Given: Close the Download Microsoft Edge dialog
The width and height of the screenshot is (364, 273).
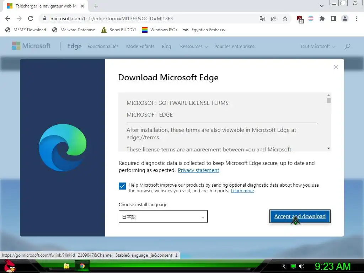Looking at the screenshot, I should click(336, 67).
